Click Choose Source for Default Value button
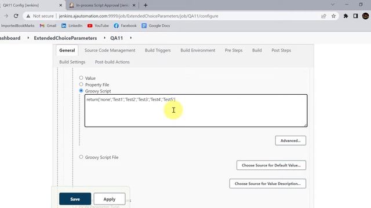Viewport: 371px width, 208px height. (x=271, y=165)
